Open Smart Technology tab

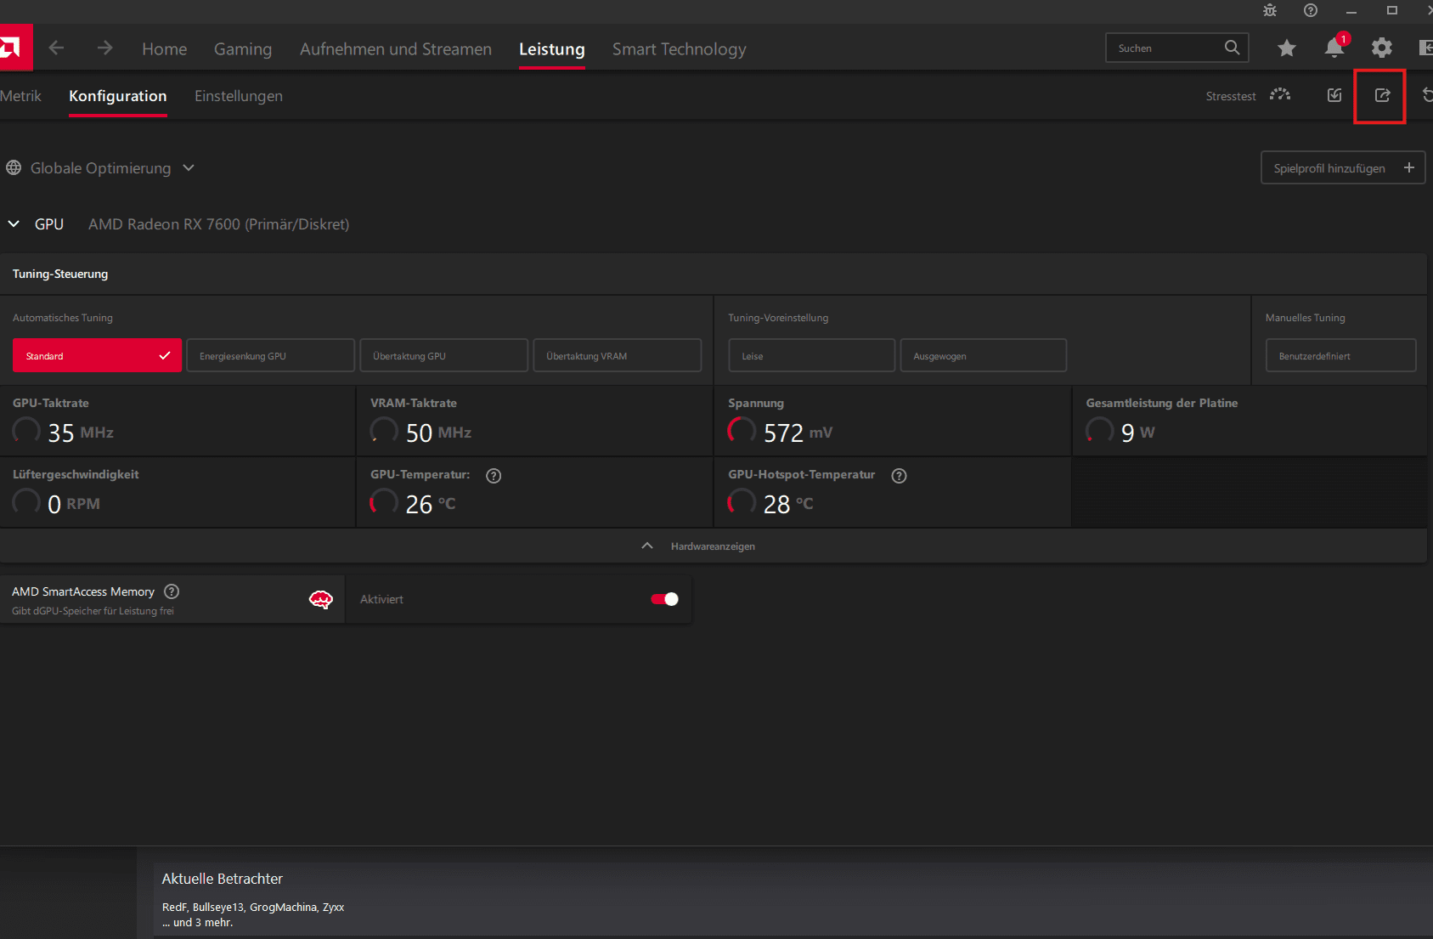(x=680, y=49)
